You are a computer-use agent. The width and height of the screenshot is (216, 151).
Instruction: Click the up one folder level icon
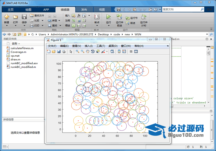coord(15,34)
